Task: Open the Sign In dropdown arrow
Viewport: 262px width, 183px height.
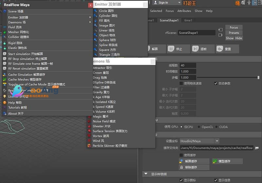Action: pos(179,3)
